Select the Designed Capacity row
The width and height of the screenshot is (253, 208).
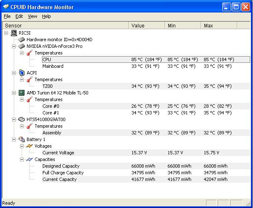146,166
